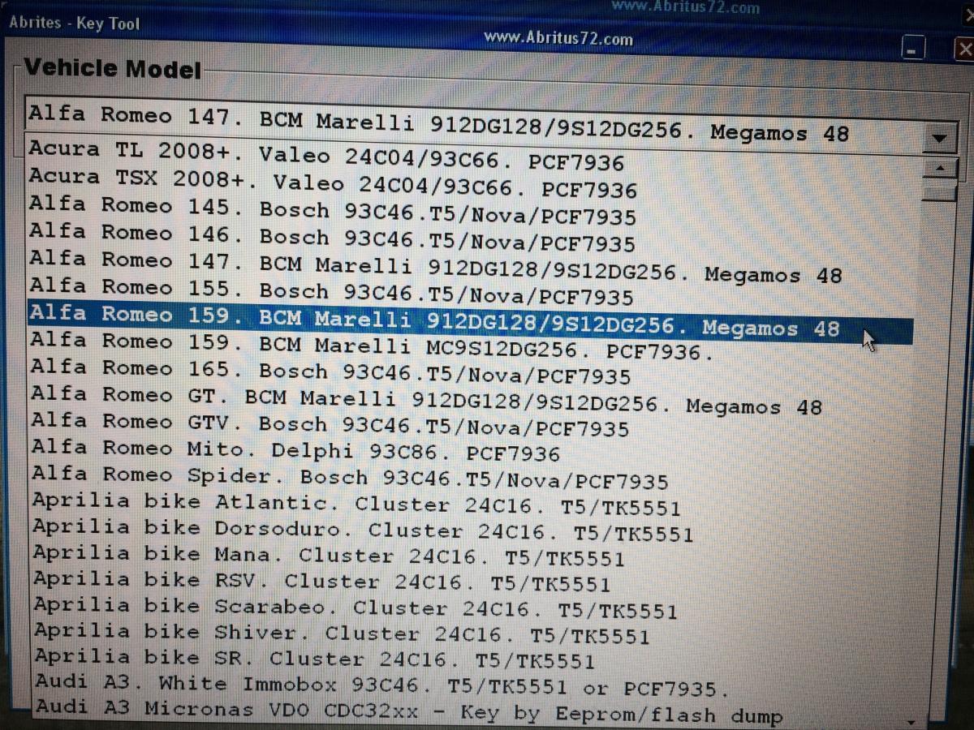The height and width of the screenshot is (730, 974).
Task: Select Alfa Romeo GTV Bosch entry
Action: (x=330, y=426)
